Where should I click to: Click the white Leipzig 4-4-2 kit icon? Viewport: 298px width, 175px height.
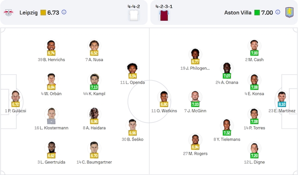pyautogui.click(x=133, y=16)
